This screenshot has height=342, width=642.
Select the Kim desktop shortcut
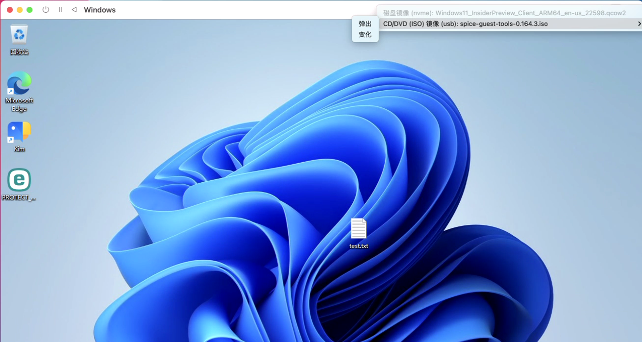pos(19,137)
